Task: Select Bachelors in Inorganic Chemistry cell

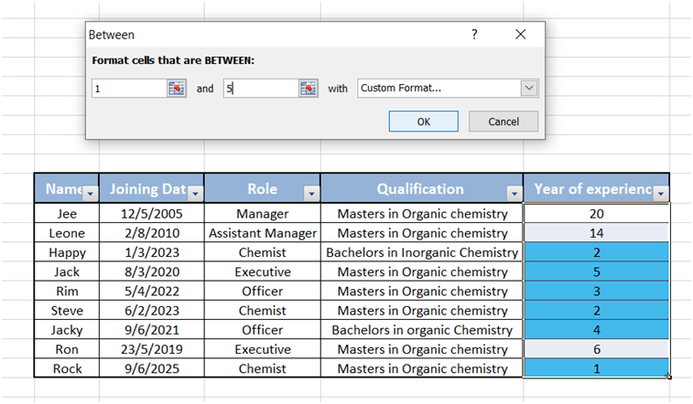Action: [422, 252]
